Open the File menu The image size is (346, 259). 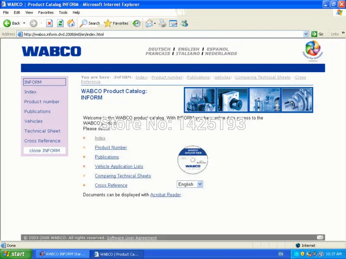(x=6, y=13)
